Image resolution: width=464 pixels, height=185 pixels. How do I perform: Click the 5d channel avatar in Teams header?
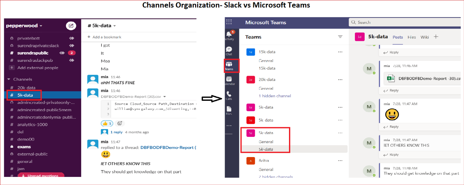point(359,37)
